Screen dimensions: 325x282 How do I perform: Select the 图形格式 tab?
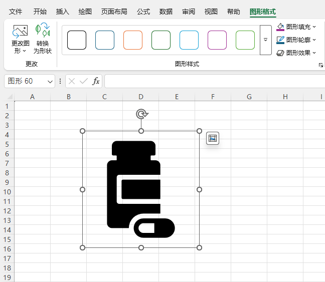tap(263, 12)
